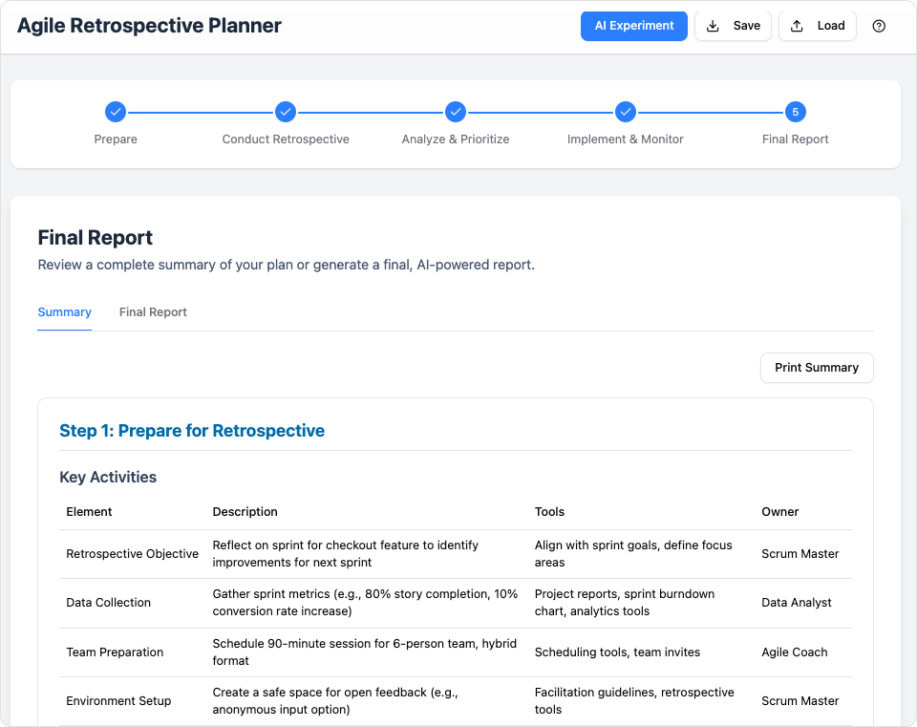The width and height of the screenshot is (917, 727).
Task: Click the Conduct Retrospective step checkmark circle
Action: 286,112
